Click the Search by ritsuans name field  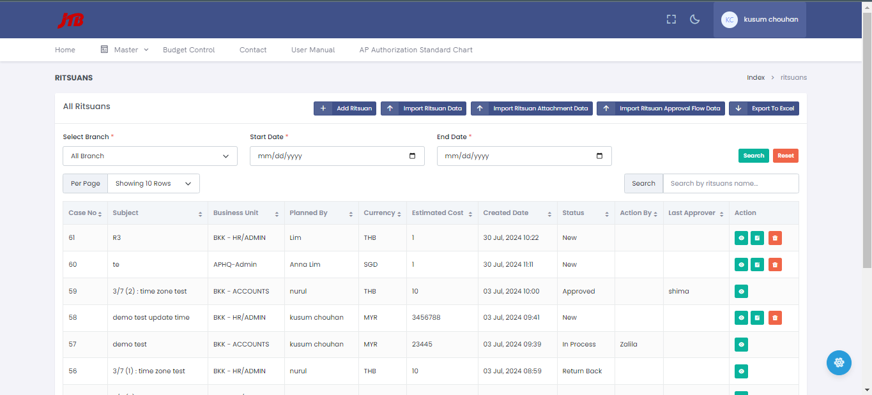[730, 184]
